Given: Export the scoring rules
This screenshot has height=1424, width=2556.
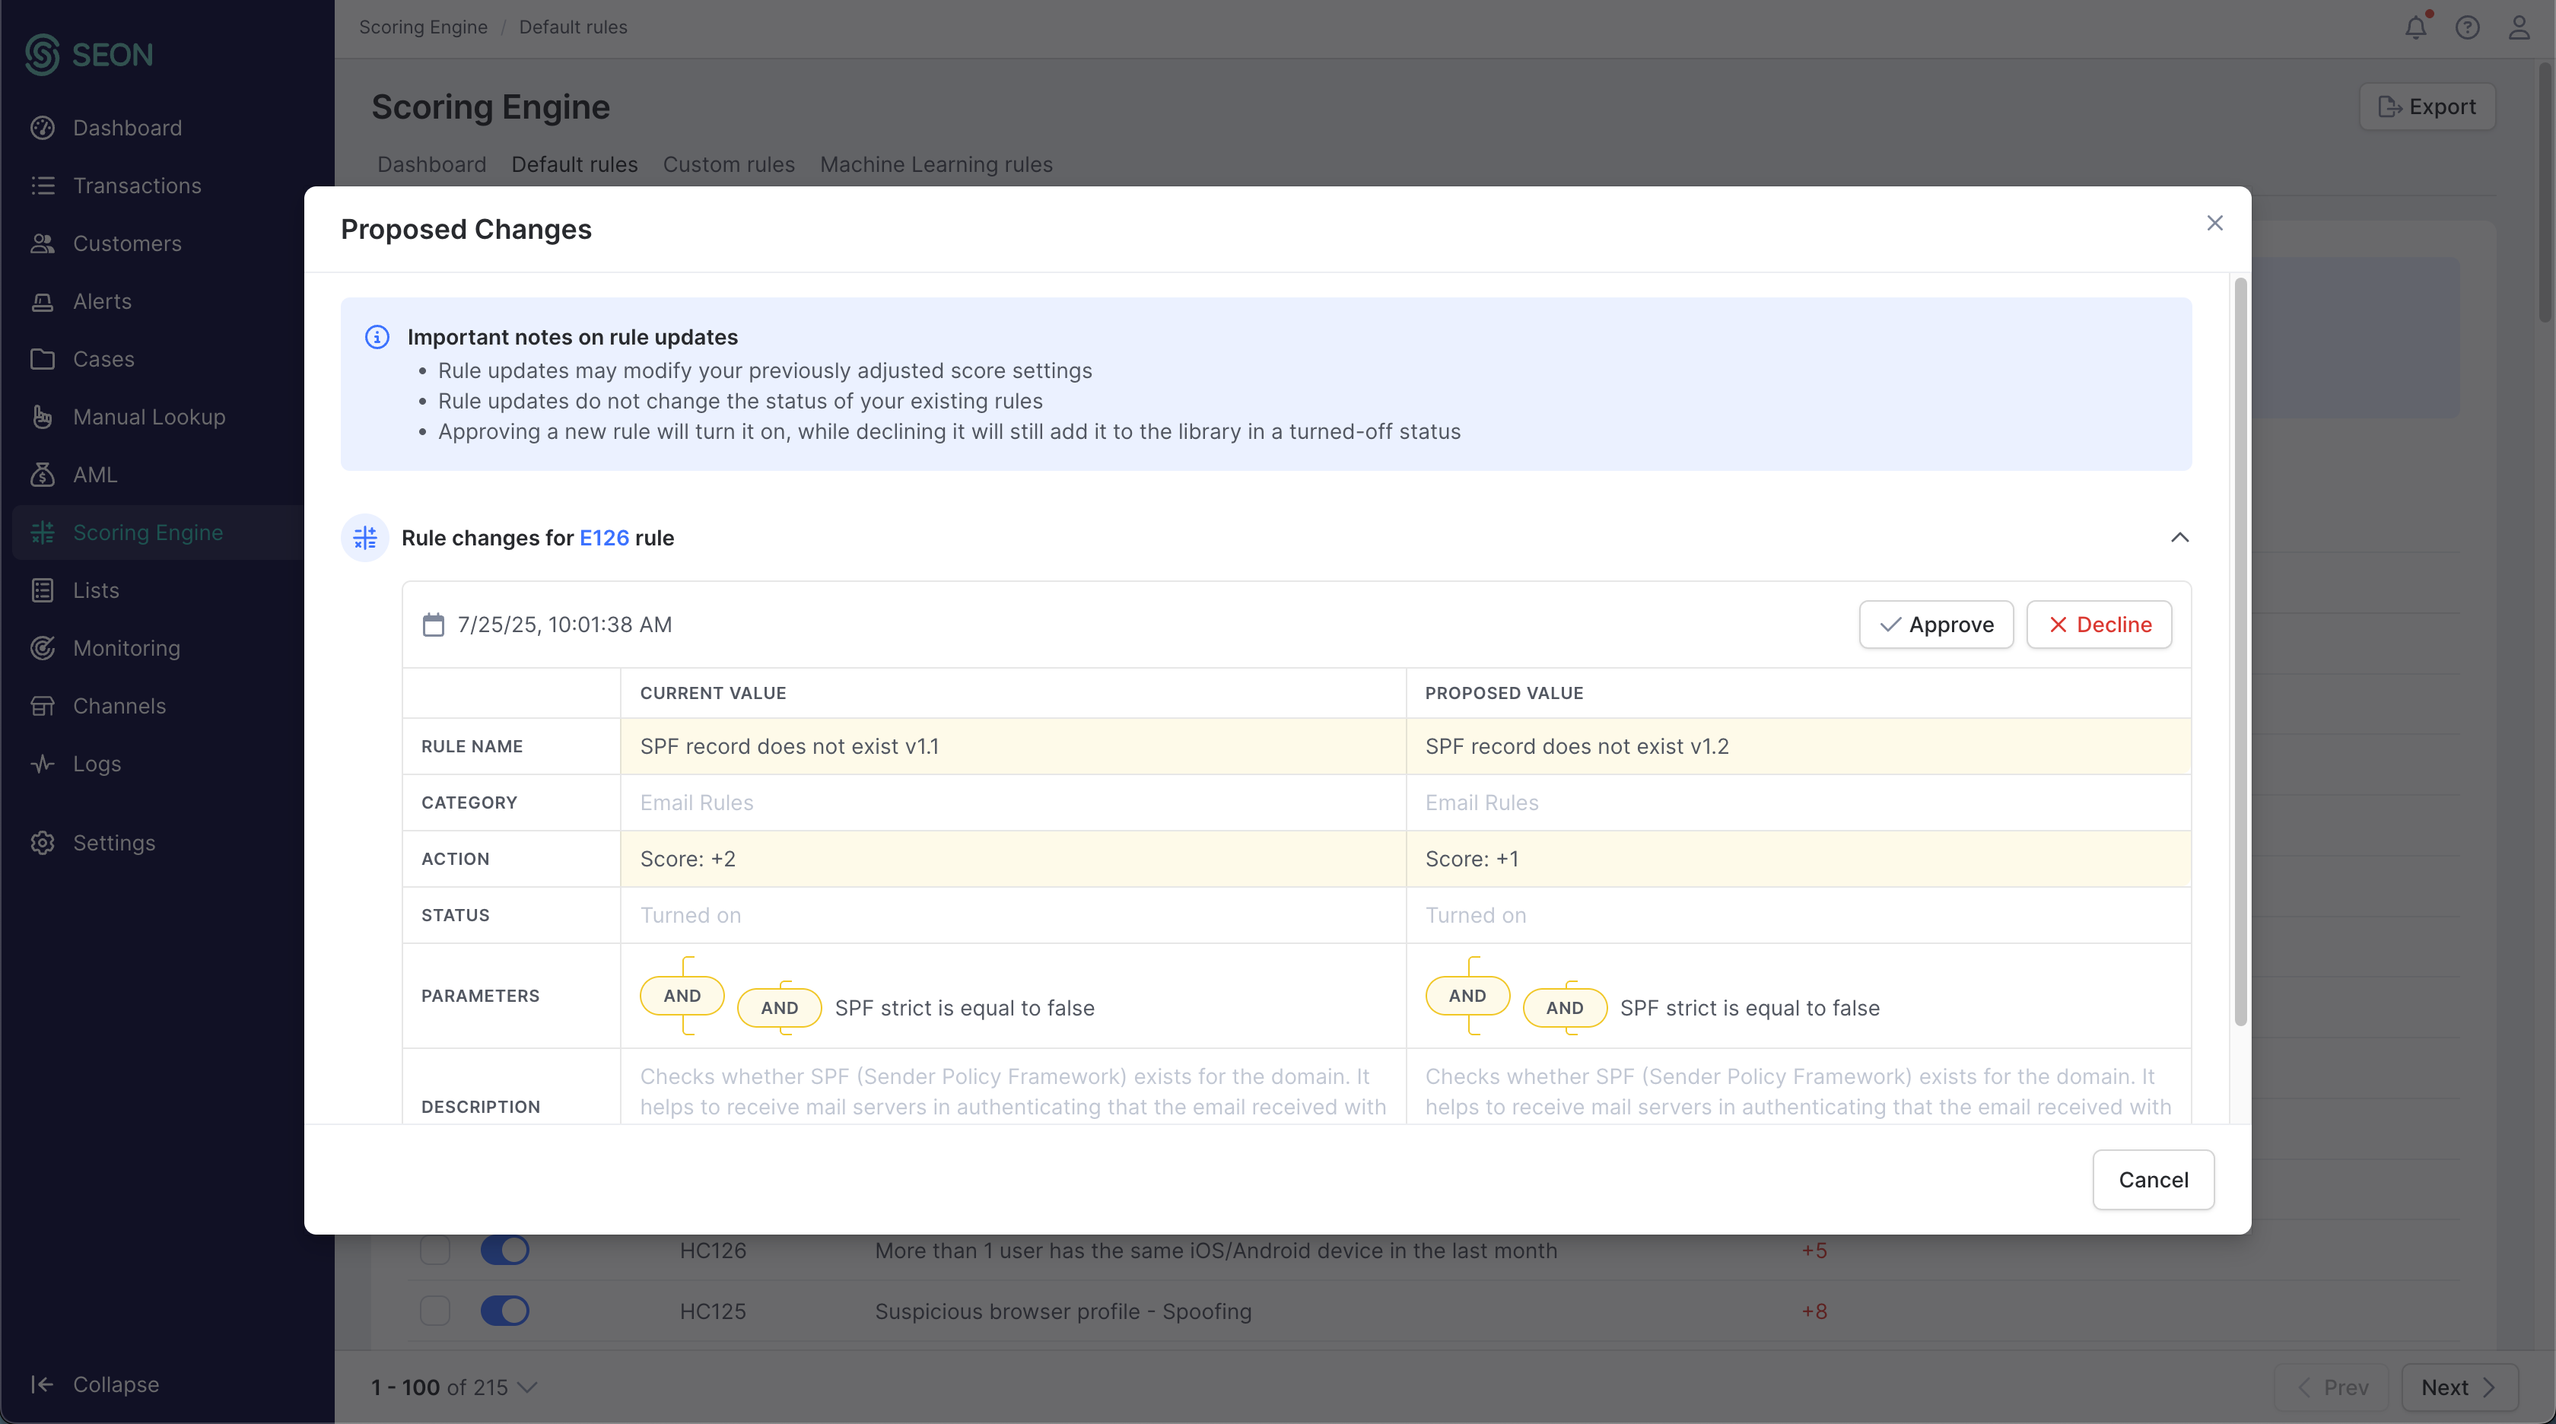Looking at the screenshot, I should (2427, 106).
